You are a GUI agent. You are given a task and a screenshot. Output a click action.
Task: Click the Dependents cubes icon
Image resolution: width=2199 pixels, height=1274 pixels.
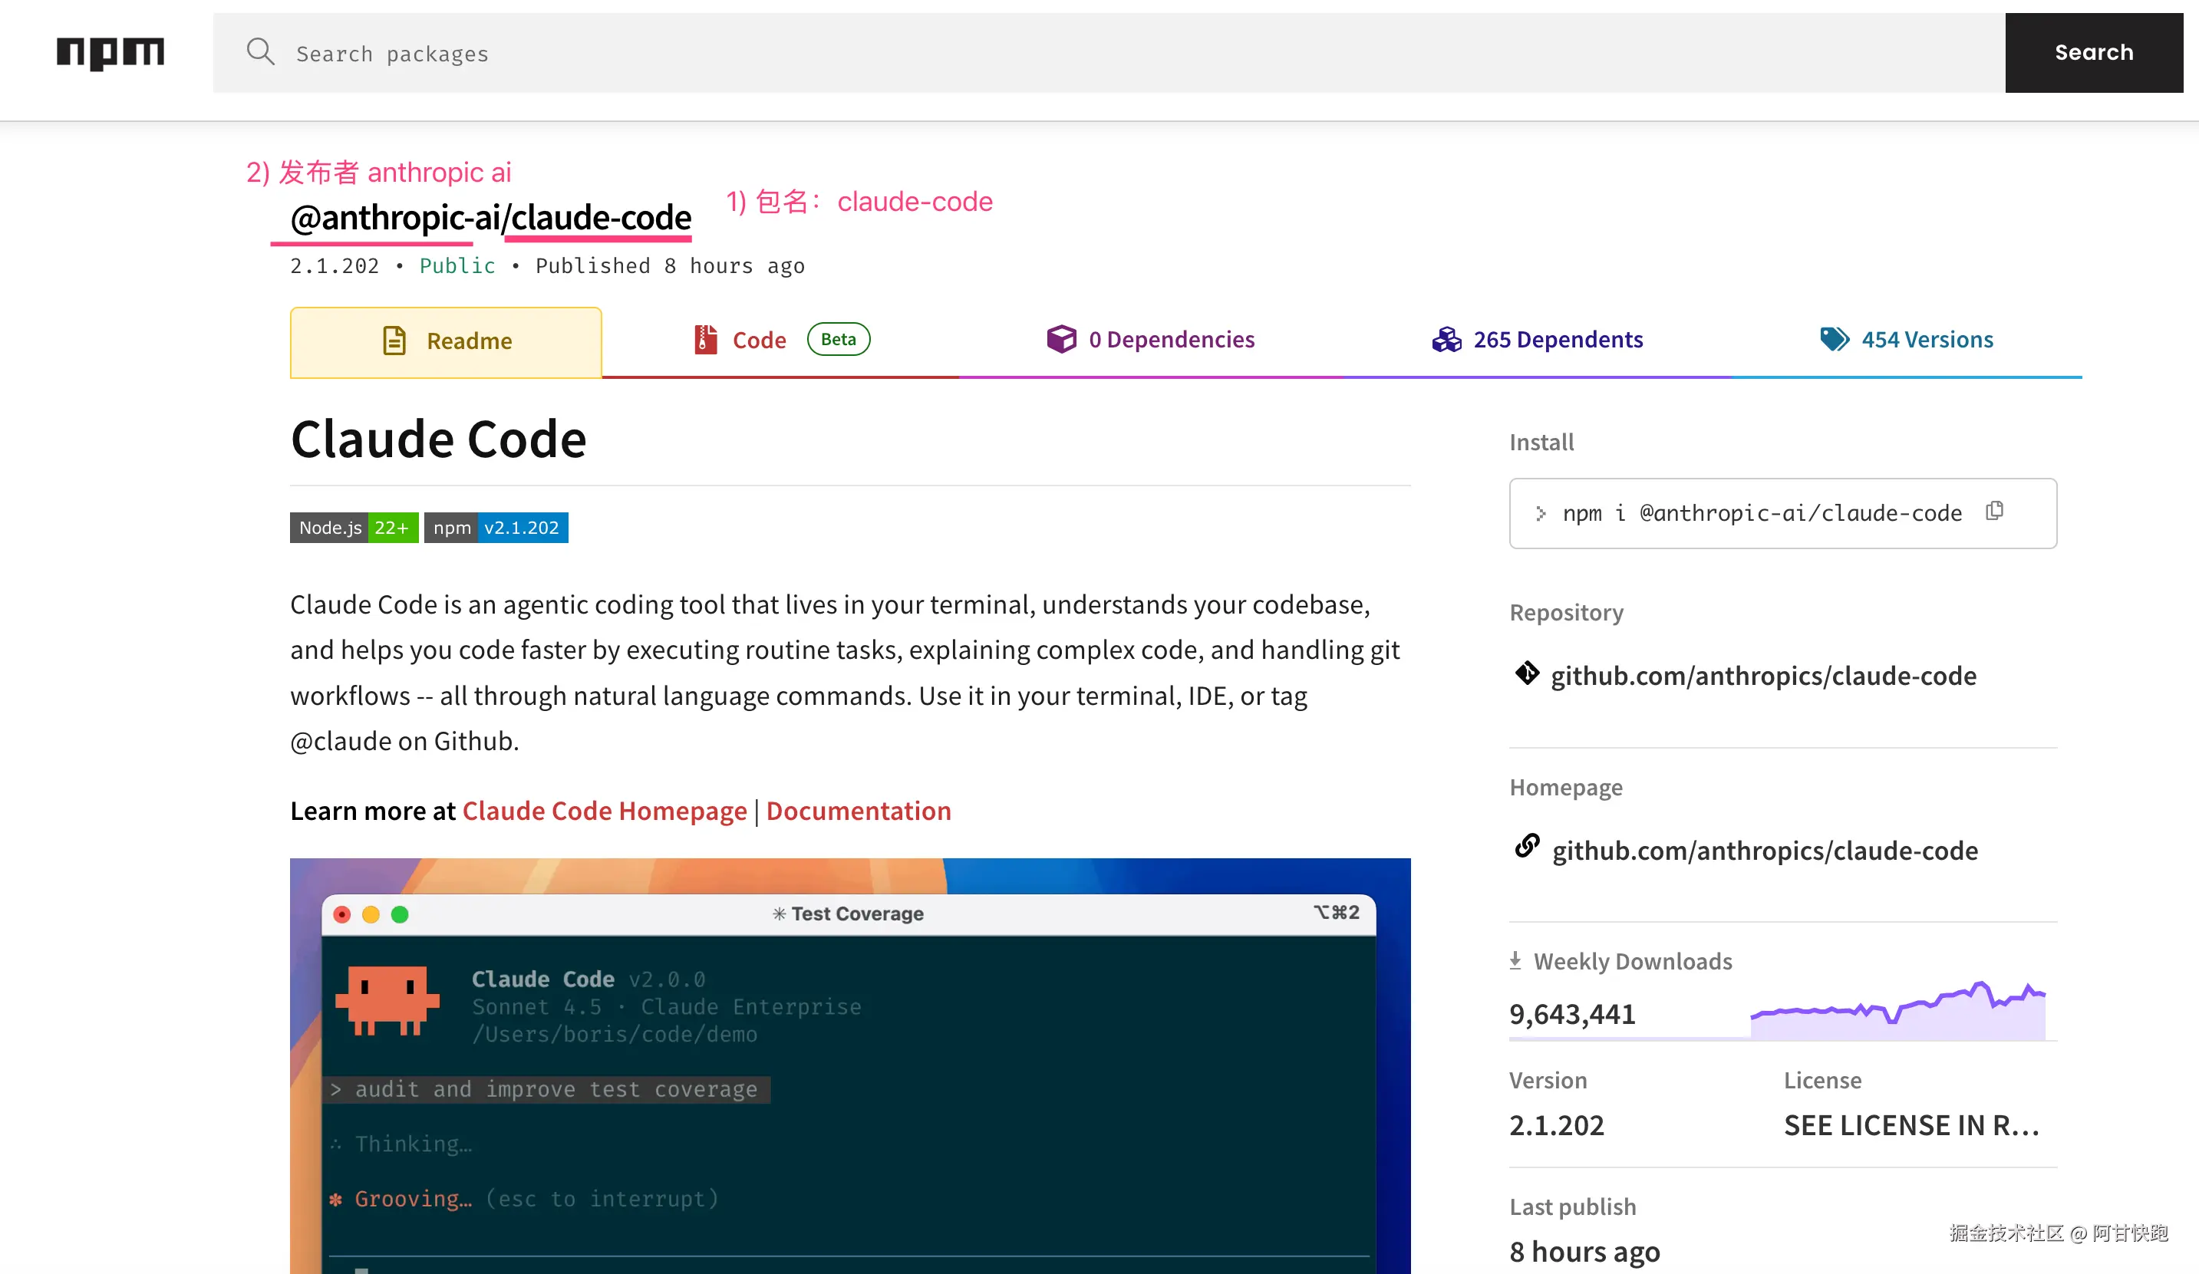click(x=1446, y=340)
